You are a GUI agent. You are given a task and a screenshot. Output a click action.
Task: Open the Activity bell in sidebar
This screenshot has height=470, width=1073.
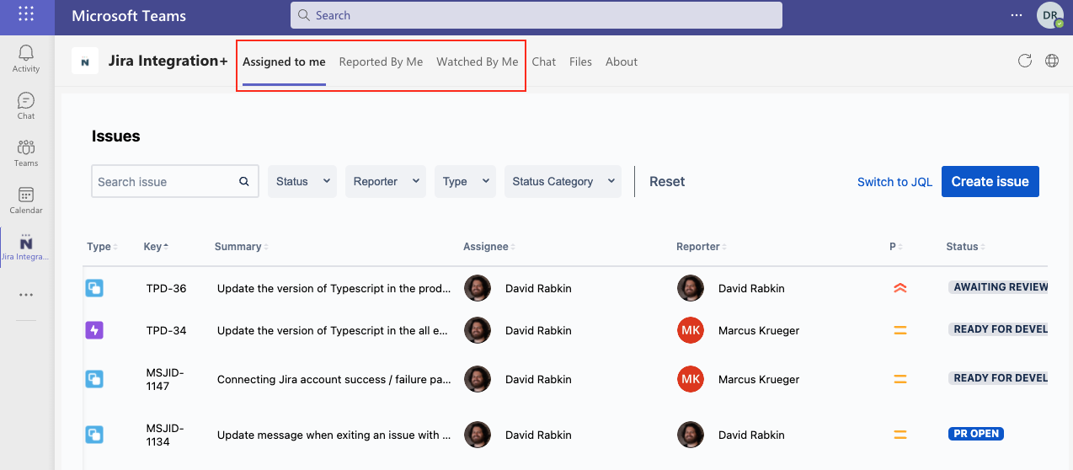coord(26,59)
